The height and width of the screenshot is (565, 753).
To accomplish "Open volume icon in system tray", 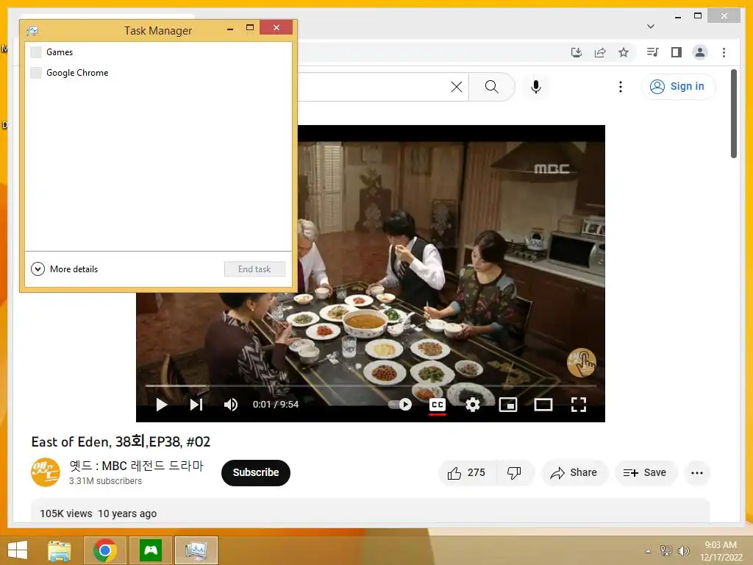I will [683, 550].
